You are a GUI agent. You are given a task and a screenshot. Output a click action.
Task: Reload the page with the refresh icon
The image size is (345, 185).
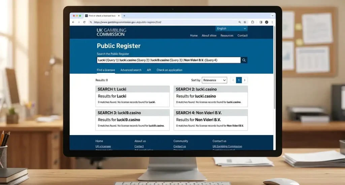tap(84, 22)
